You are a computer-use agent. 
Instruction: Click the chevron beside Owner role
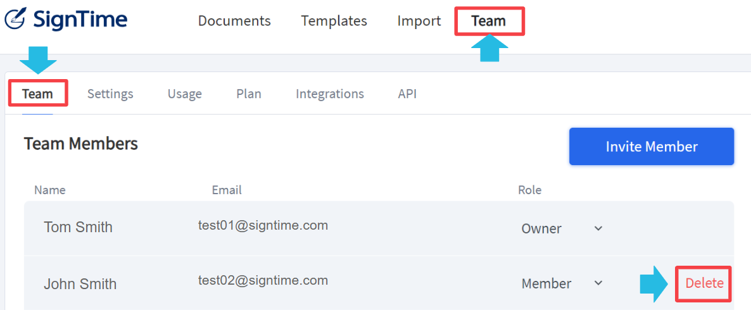tap(598, 228)
